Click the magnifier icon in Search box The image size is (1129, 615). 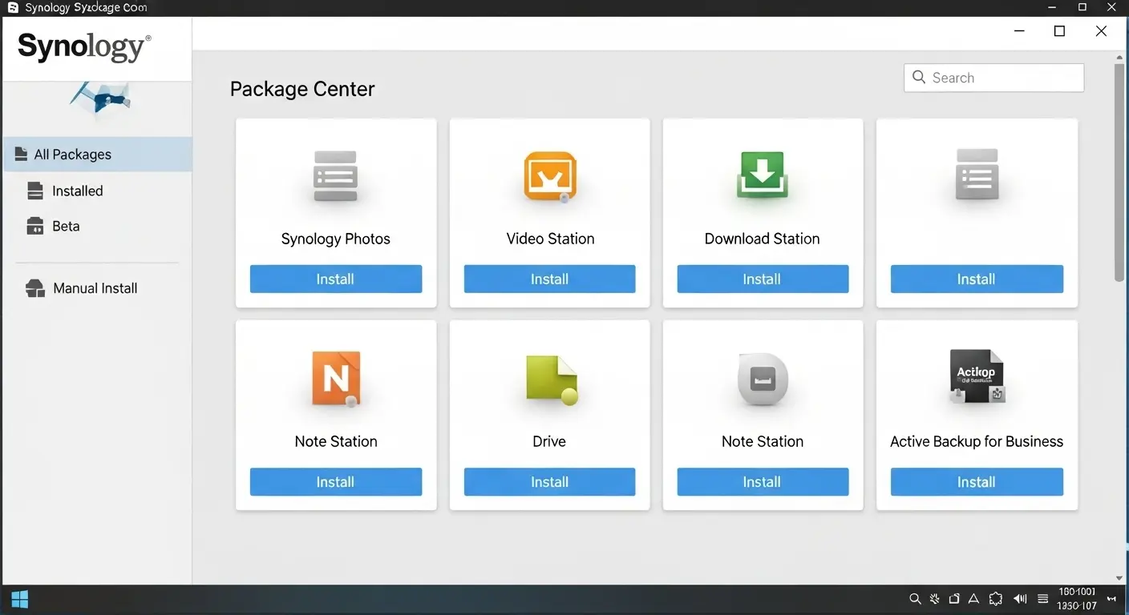pos(919,78)
